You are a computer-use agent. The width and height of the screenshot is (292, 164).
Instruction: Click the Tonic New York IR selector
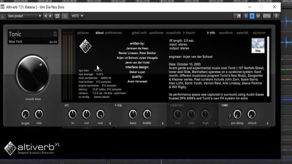pyautogui.click(x=33, y=37)
